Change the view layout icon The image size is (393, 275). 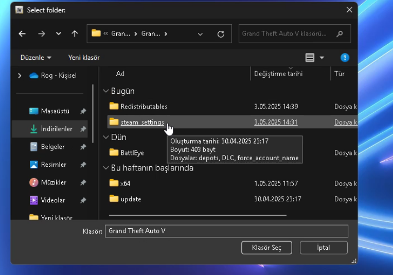click(310, 58)
